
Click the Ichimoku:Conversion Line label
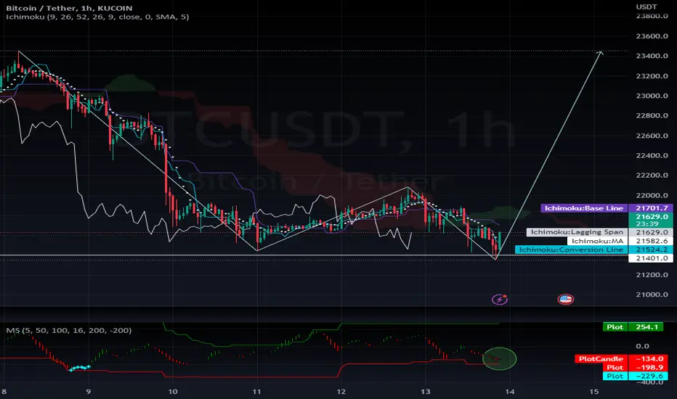(571, 250)
